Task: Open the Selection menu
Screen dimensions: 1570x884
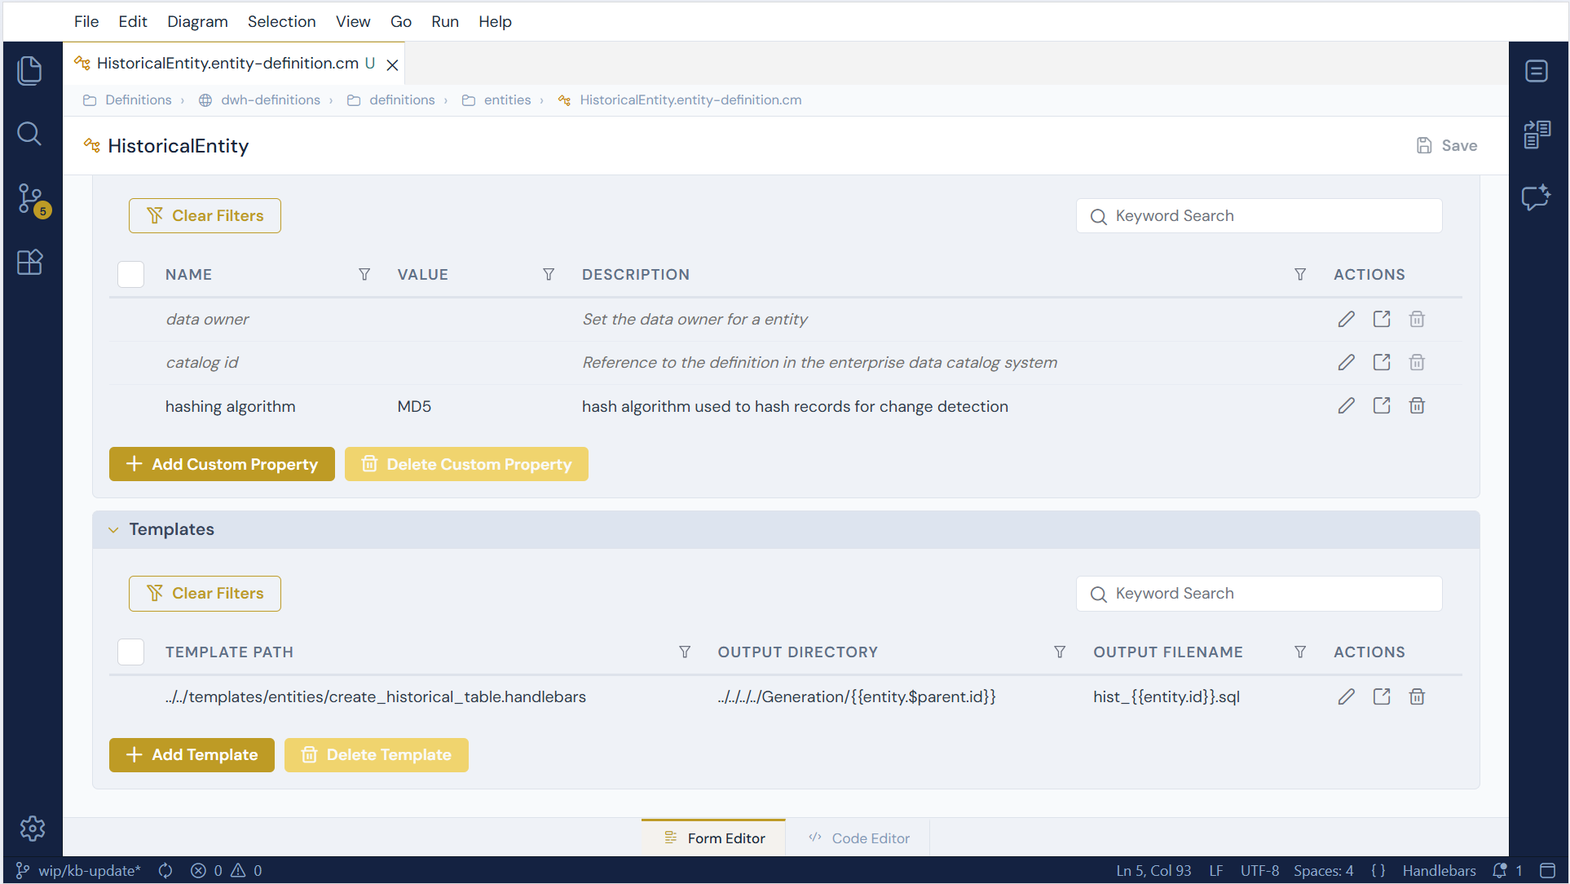Action: coord(281,22)
